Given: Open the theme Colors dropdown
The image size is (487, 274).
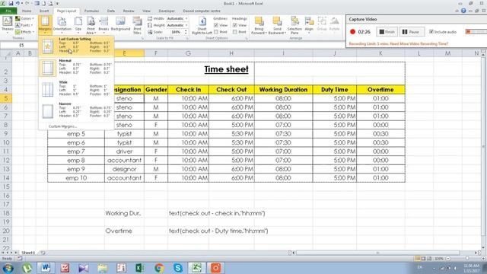Looking at the screenshot, I should (24, 18).
